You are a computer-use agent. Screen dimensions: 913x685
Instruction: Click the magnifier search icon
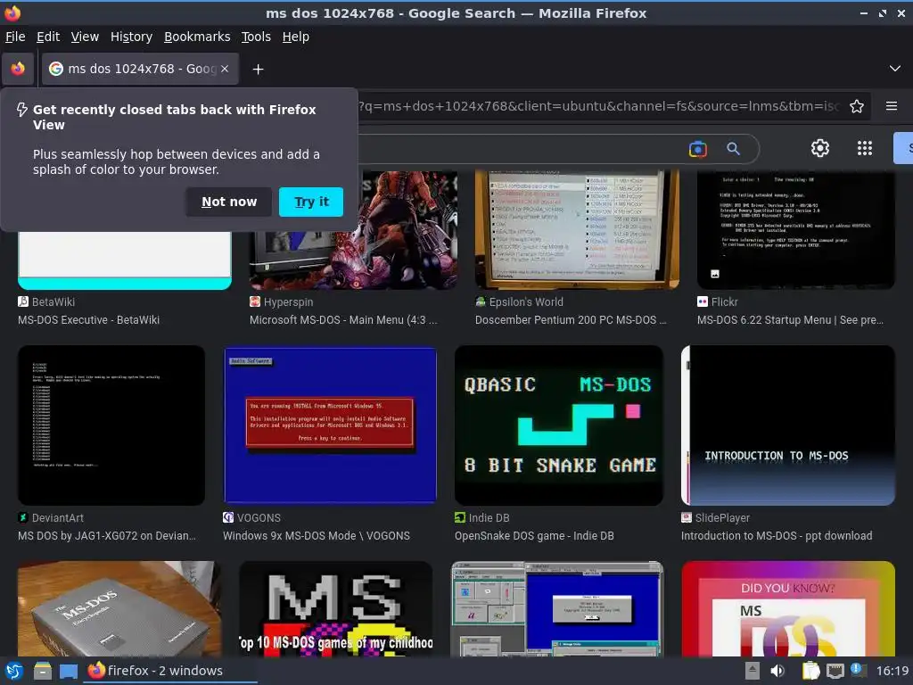[733, 149]
